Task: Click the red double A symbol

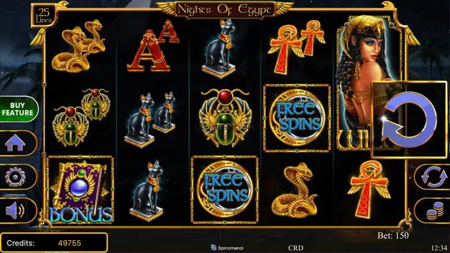Action: coord(152,47)
